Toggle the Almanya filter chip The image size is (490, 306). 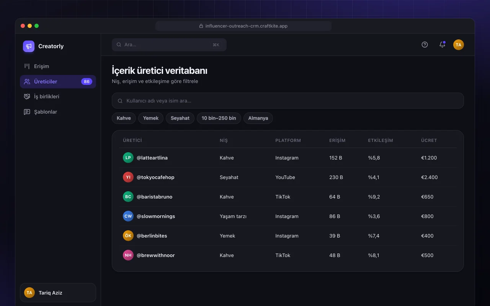(258, 118)
